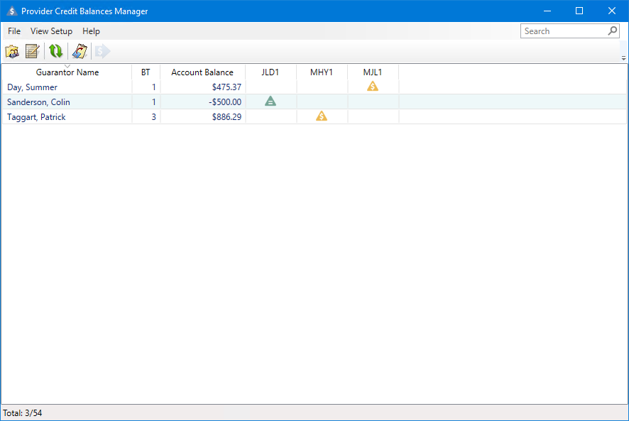Click the green JLD1 triangle for Colin Sanderson
Image resolution: width=629 pixels, height=421 pixels.
270,102
